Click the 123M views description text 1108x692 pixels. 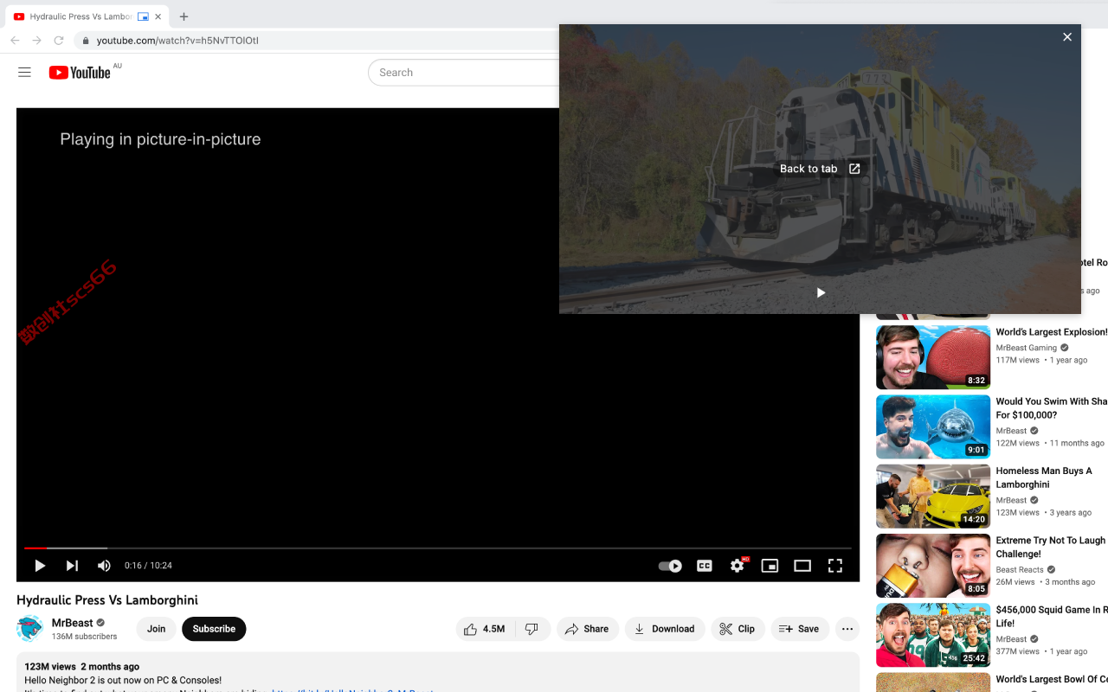(x=50, y=667)
